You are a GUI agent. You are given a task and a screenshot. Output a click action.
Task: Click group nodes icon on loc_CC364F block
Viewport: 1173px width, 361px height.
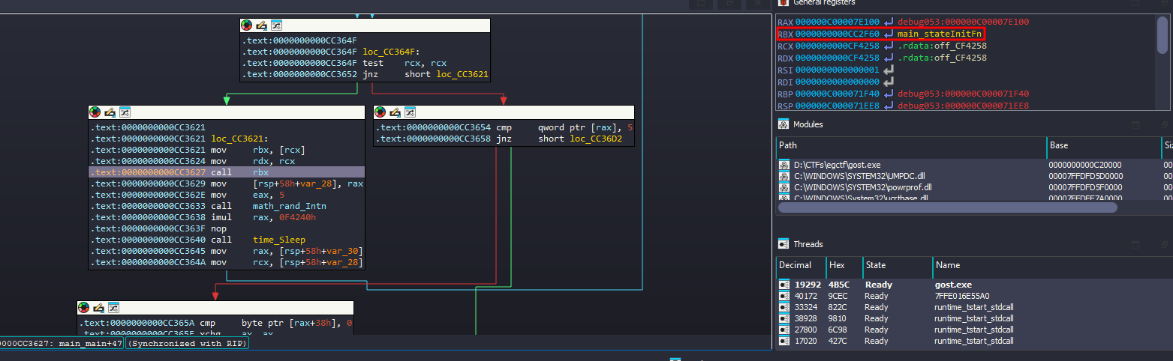click(276, 25)
